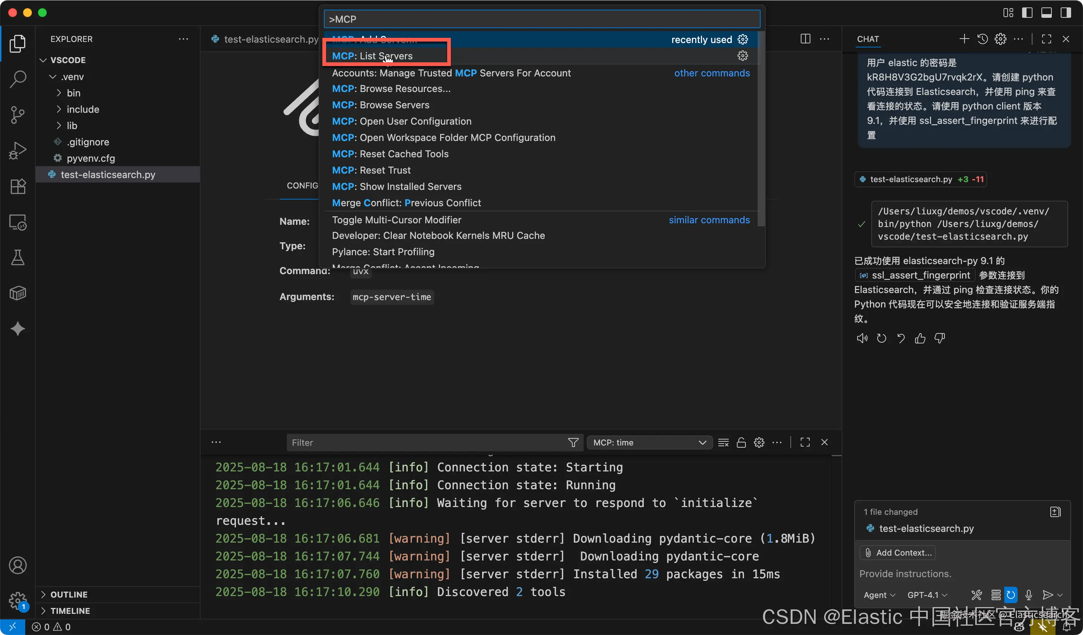This screenshot has height=635, width=1083.
Task: Click the command palette input field
Action: pos(542,19)
